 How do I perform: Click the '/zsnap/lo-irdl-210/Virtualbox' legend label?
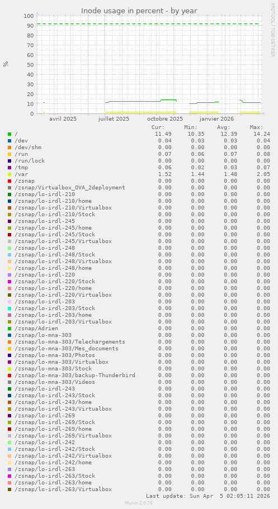63,208
